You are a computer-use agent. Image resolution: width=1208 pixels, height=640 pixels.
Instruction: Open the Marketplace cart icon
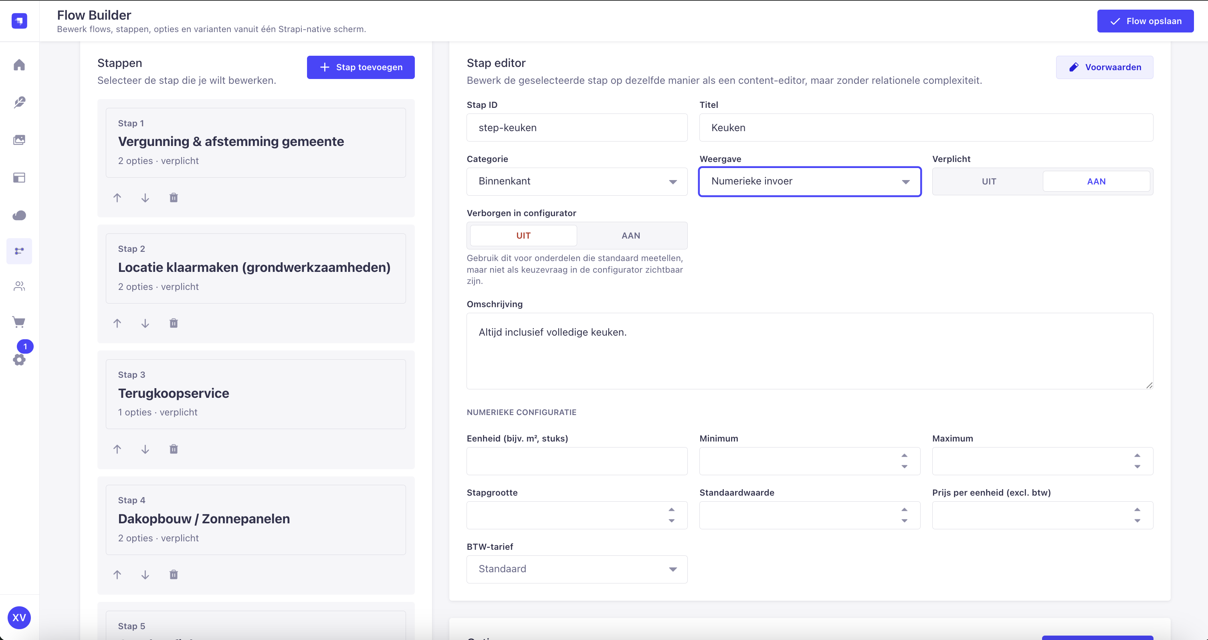coord(19,322)
